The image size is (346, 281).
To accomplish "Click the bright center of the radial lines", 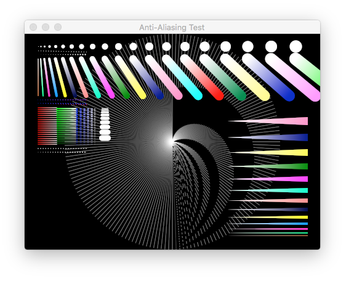I will 171,142.
